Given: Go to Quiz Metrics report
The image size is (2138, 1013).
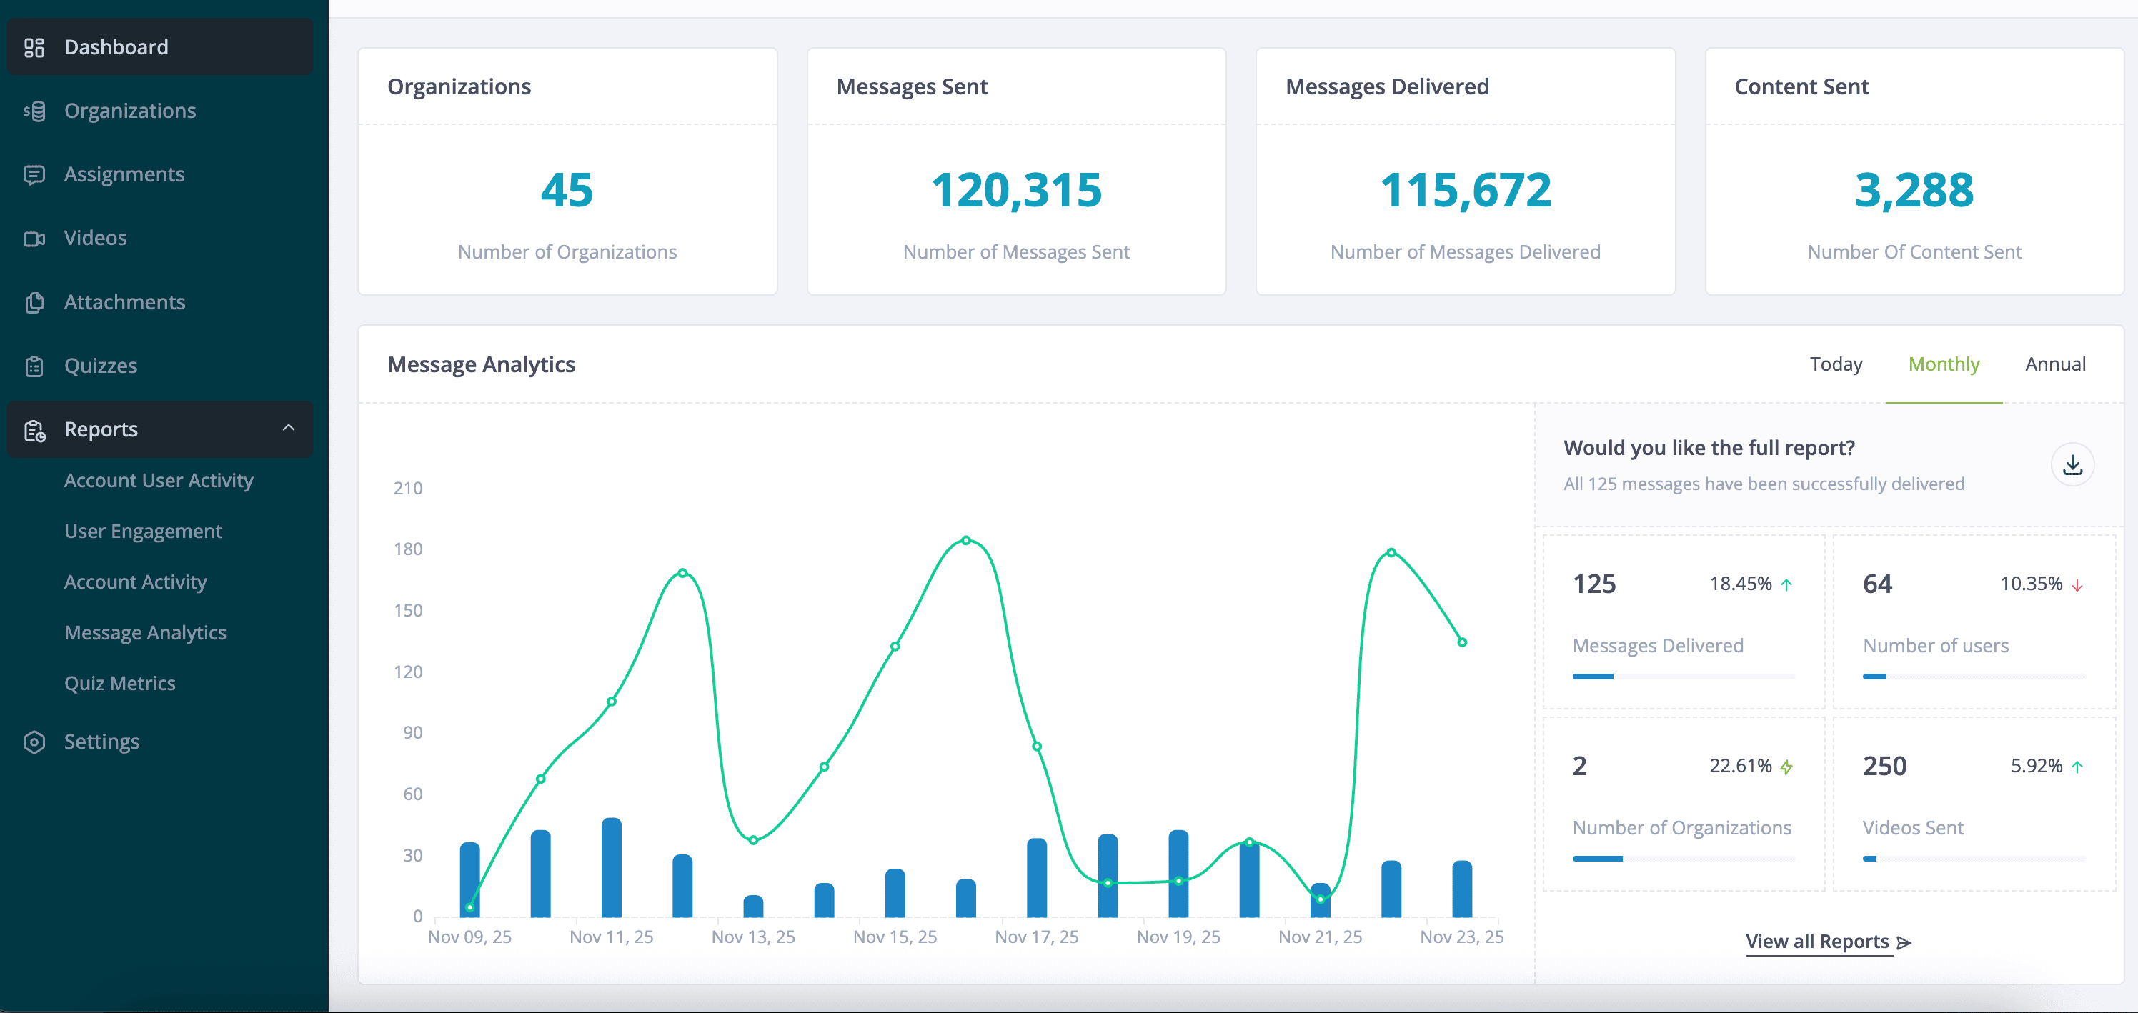Looking at the screenshot, I should point(119,683).
